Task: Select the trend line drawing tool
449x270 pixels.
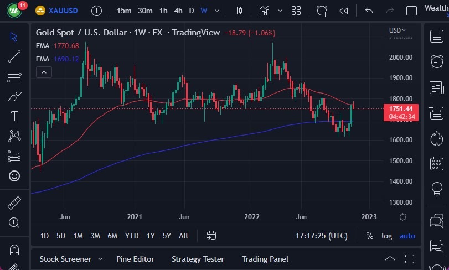Action: coord(14,56)
